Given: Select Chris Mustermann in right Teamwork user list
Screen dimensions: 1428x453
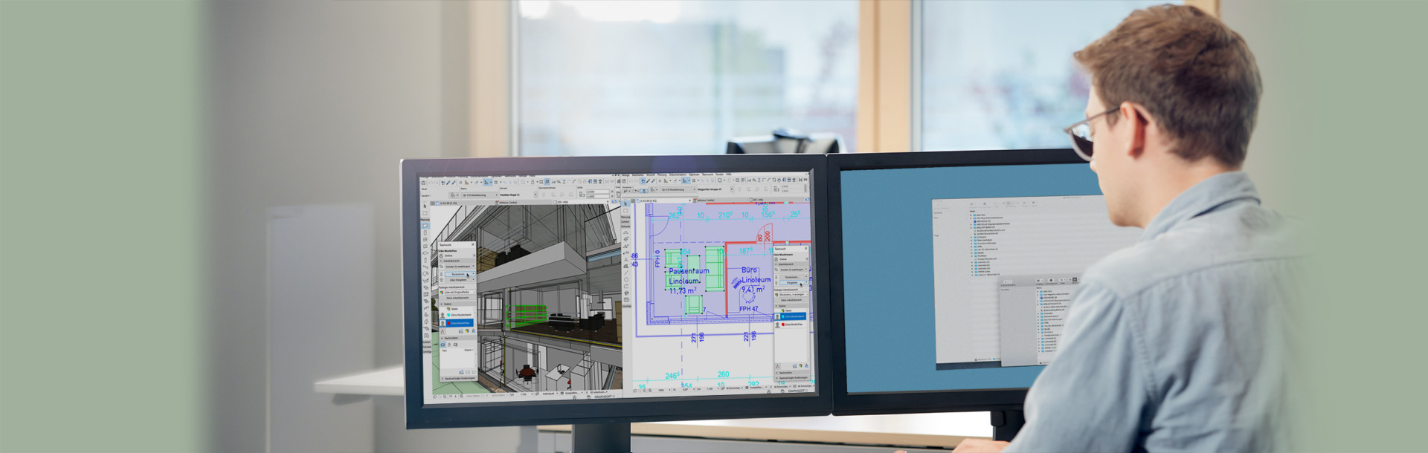Looking at the screenshot, I should tap(791, 316).
